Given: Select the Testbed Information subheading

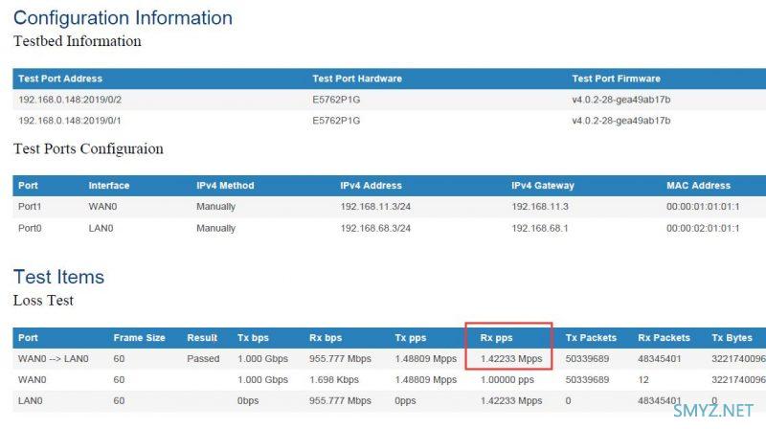Looking at the screenshot, I should [78, 41].
